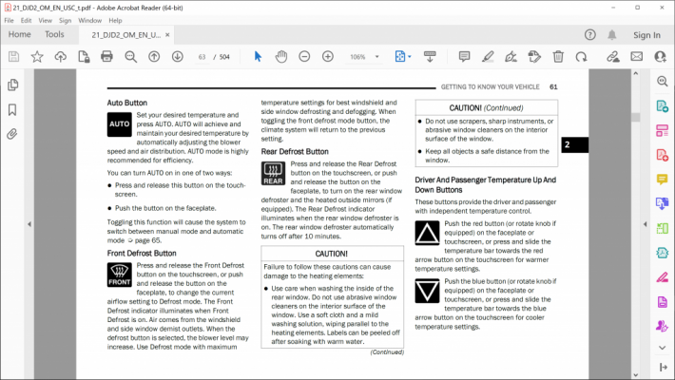Viewport: 675px width, 380px height.
Task: Switch to the Tools tab
Action: pyautogui.click(x=54, y=34)
